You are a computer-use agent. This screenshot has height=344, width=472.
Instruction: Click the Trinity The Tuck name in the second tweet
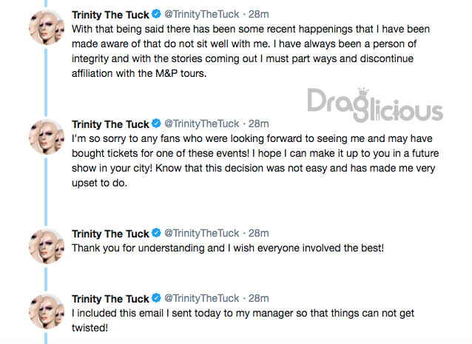coord(110,124)
